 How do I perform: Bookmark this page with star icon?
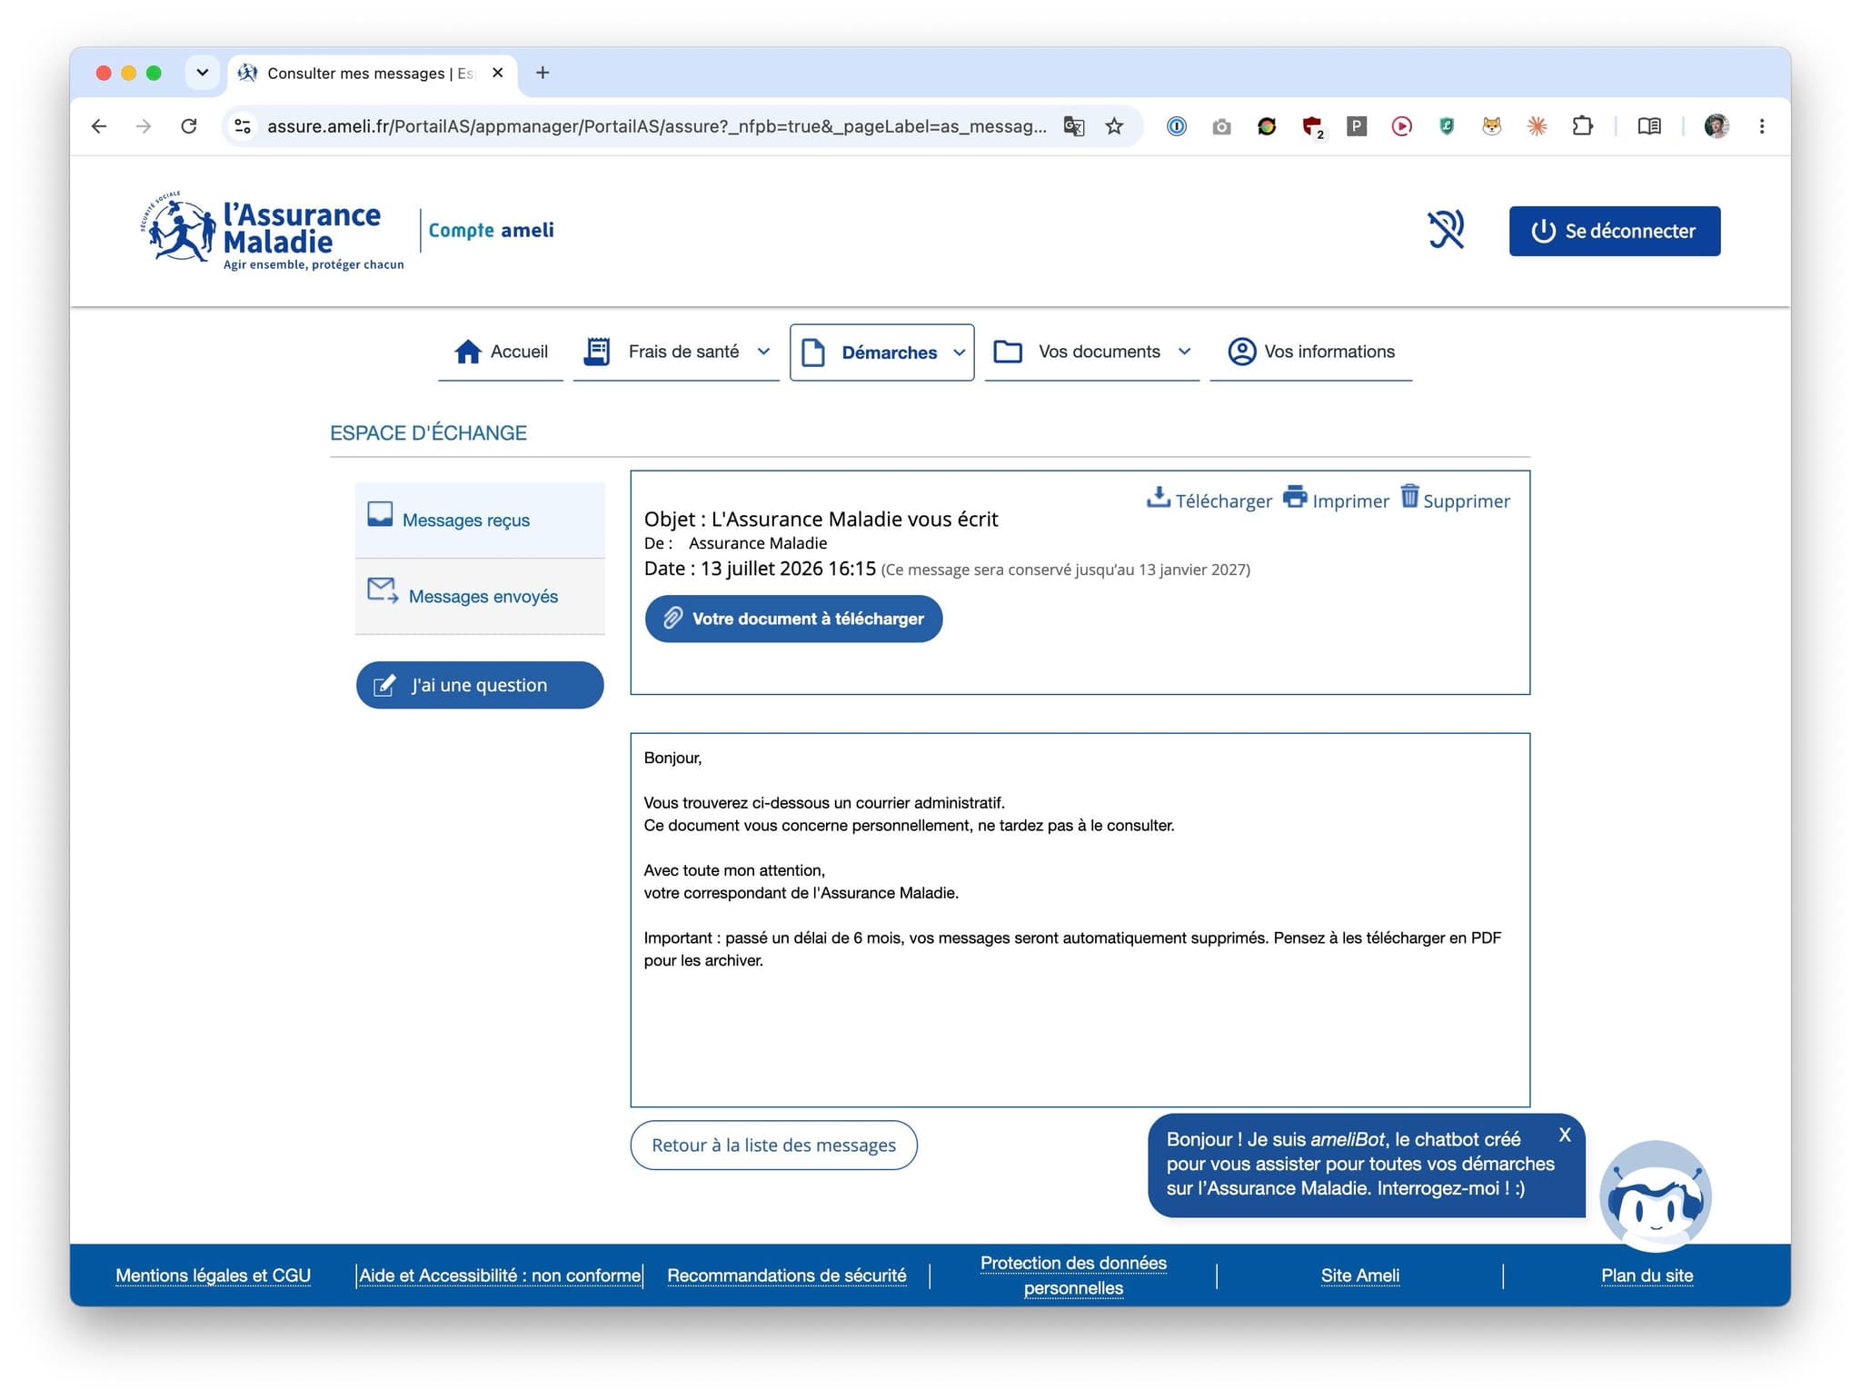pyautogui.click(x=1115, y=126)
